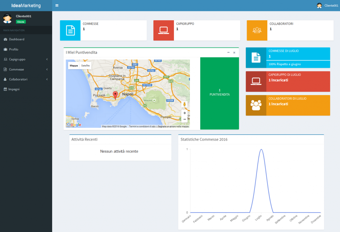Switch the map to Satellite view
Image resolution: width=340 pixels, height=232 pixels.
[x=85, y=65]
